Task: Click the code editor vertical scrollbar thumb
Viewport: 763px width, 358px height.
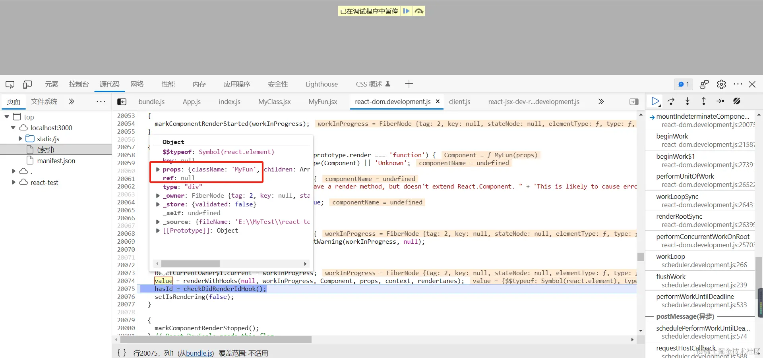Action: click(641, 257)
